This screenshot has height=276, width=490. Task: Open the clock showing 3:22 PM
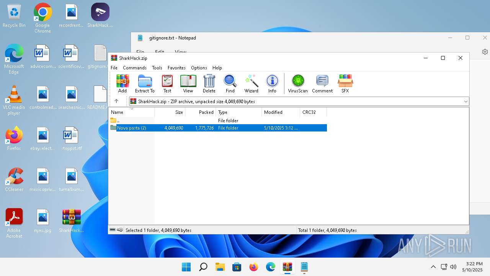tap(472, 267)
